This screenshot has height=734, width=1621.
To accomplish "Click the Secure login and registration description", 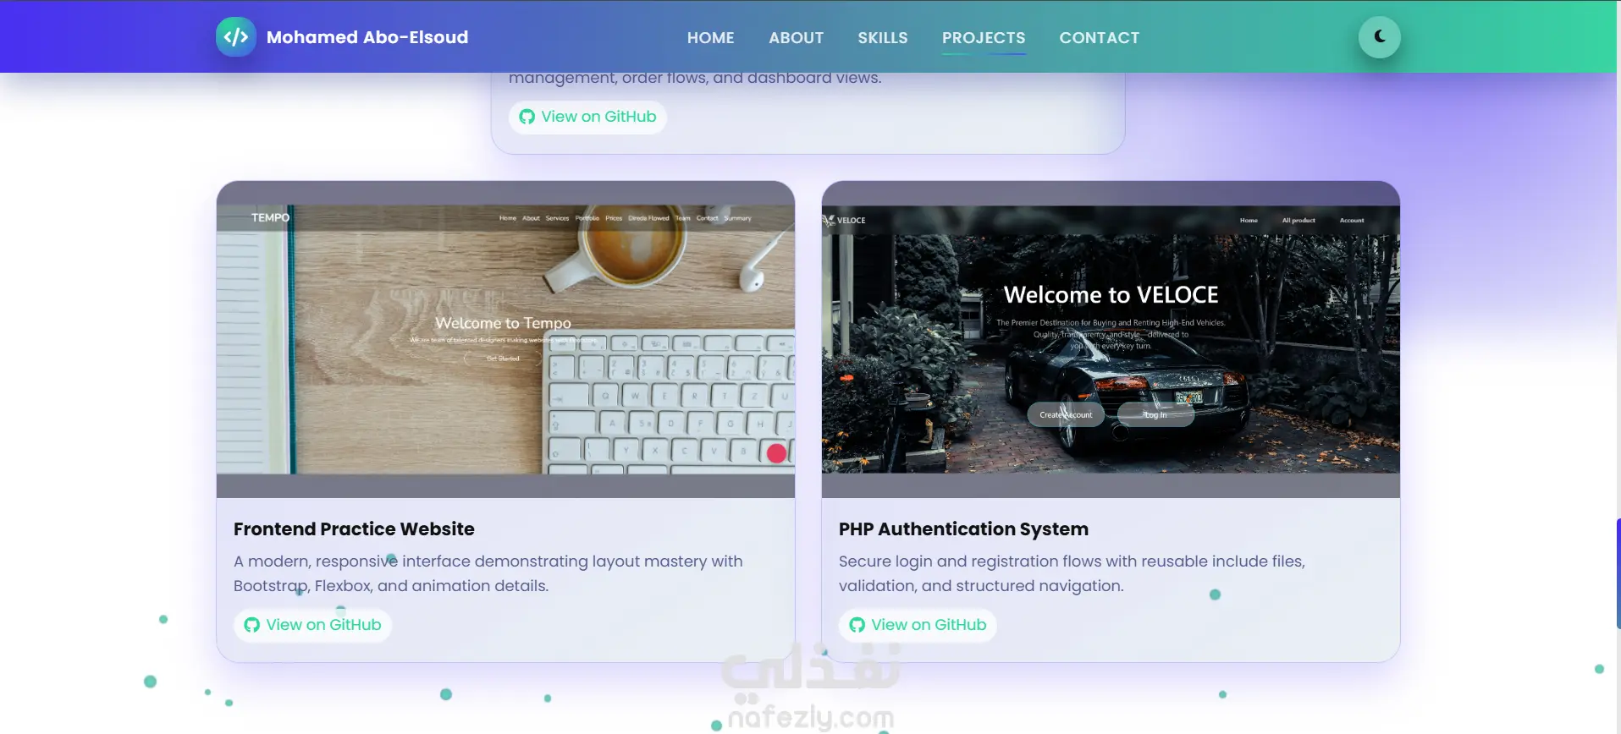I will 1072,573.
